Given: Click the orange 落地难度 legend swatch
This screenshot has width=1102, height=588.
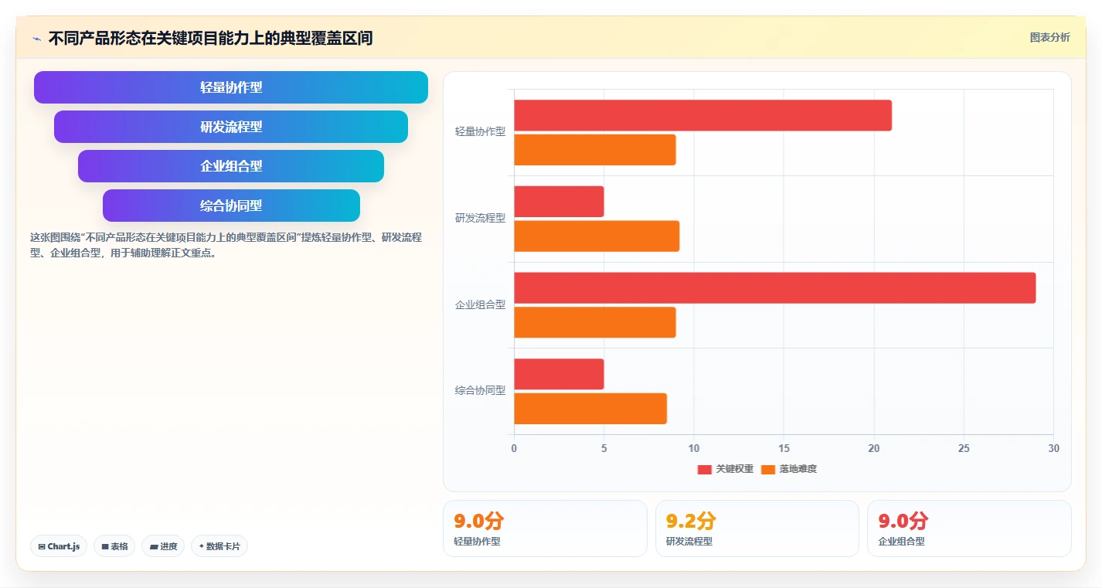Looking at the screenshot, I should tap(768, 469).
